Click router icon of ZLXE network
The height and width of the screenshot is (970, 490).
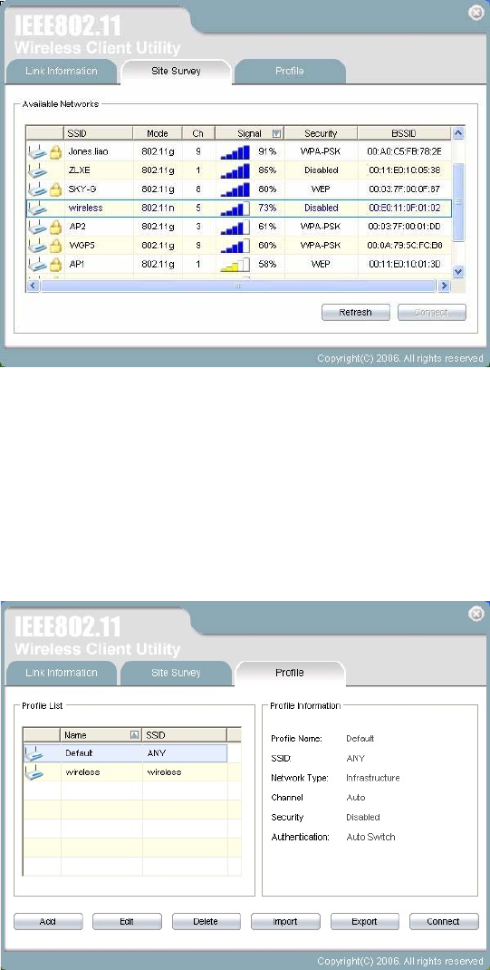point(38,170)
